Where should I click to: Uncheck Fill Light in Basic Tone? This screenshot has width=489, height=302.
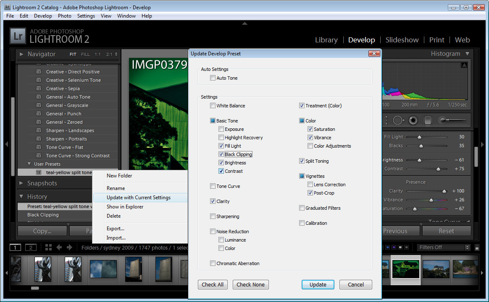[x=221, y=146]
